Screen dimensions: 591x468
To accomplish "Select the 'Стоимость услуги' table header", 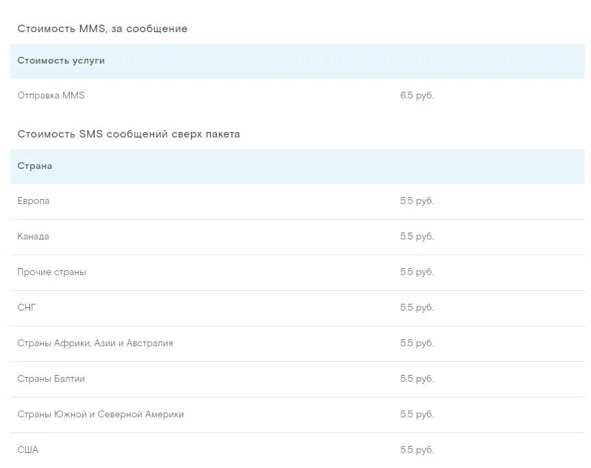I will [61, 61].
